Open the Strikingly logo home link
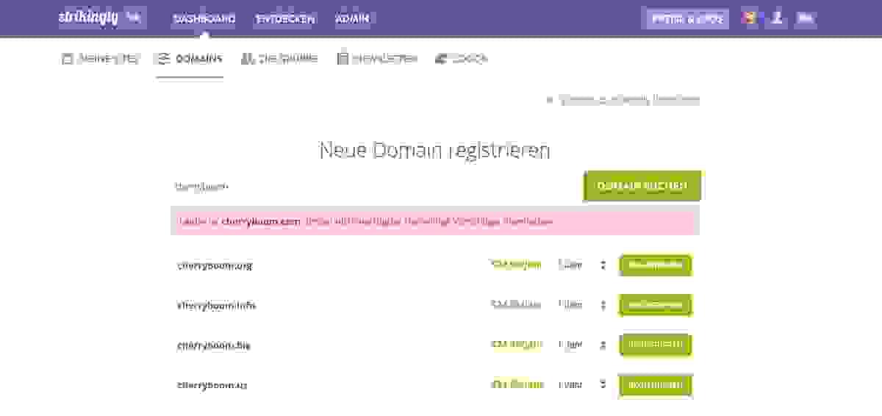 coord(88,18)
